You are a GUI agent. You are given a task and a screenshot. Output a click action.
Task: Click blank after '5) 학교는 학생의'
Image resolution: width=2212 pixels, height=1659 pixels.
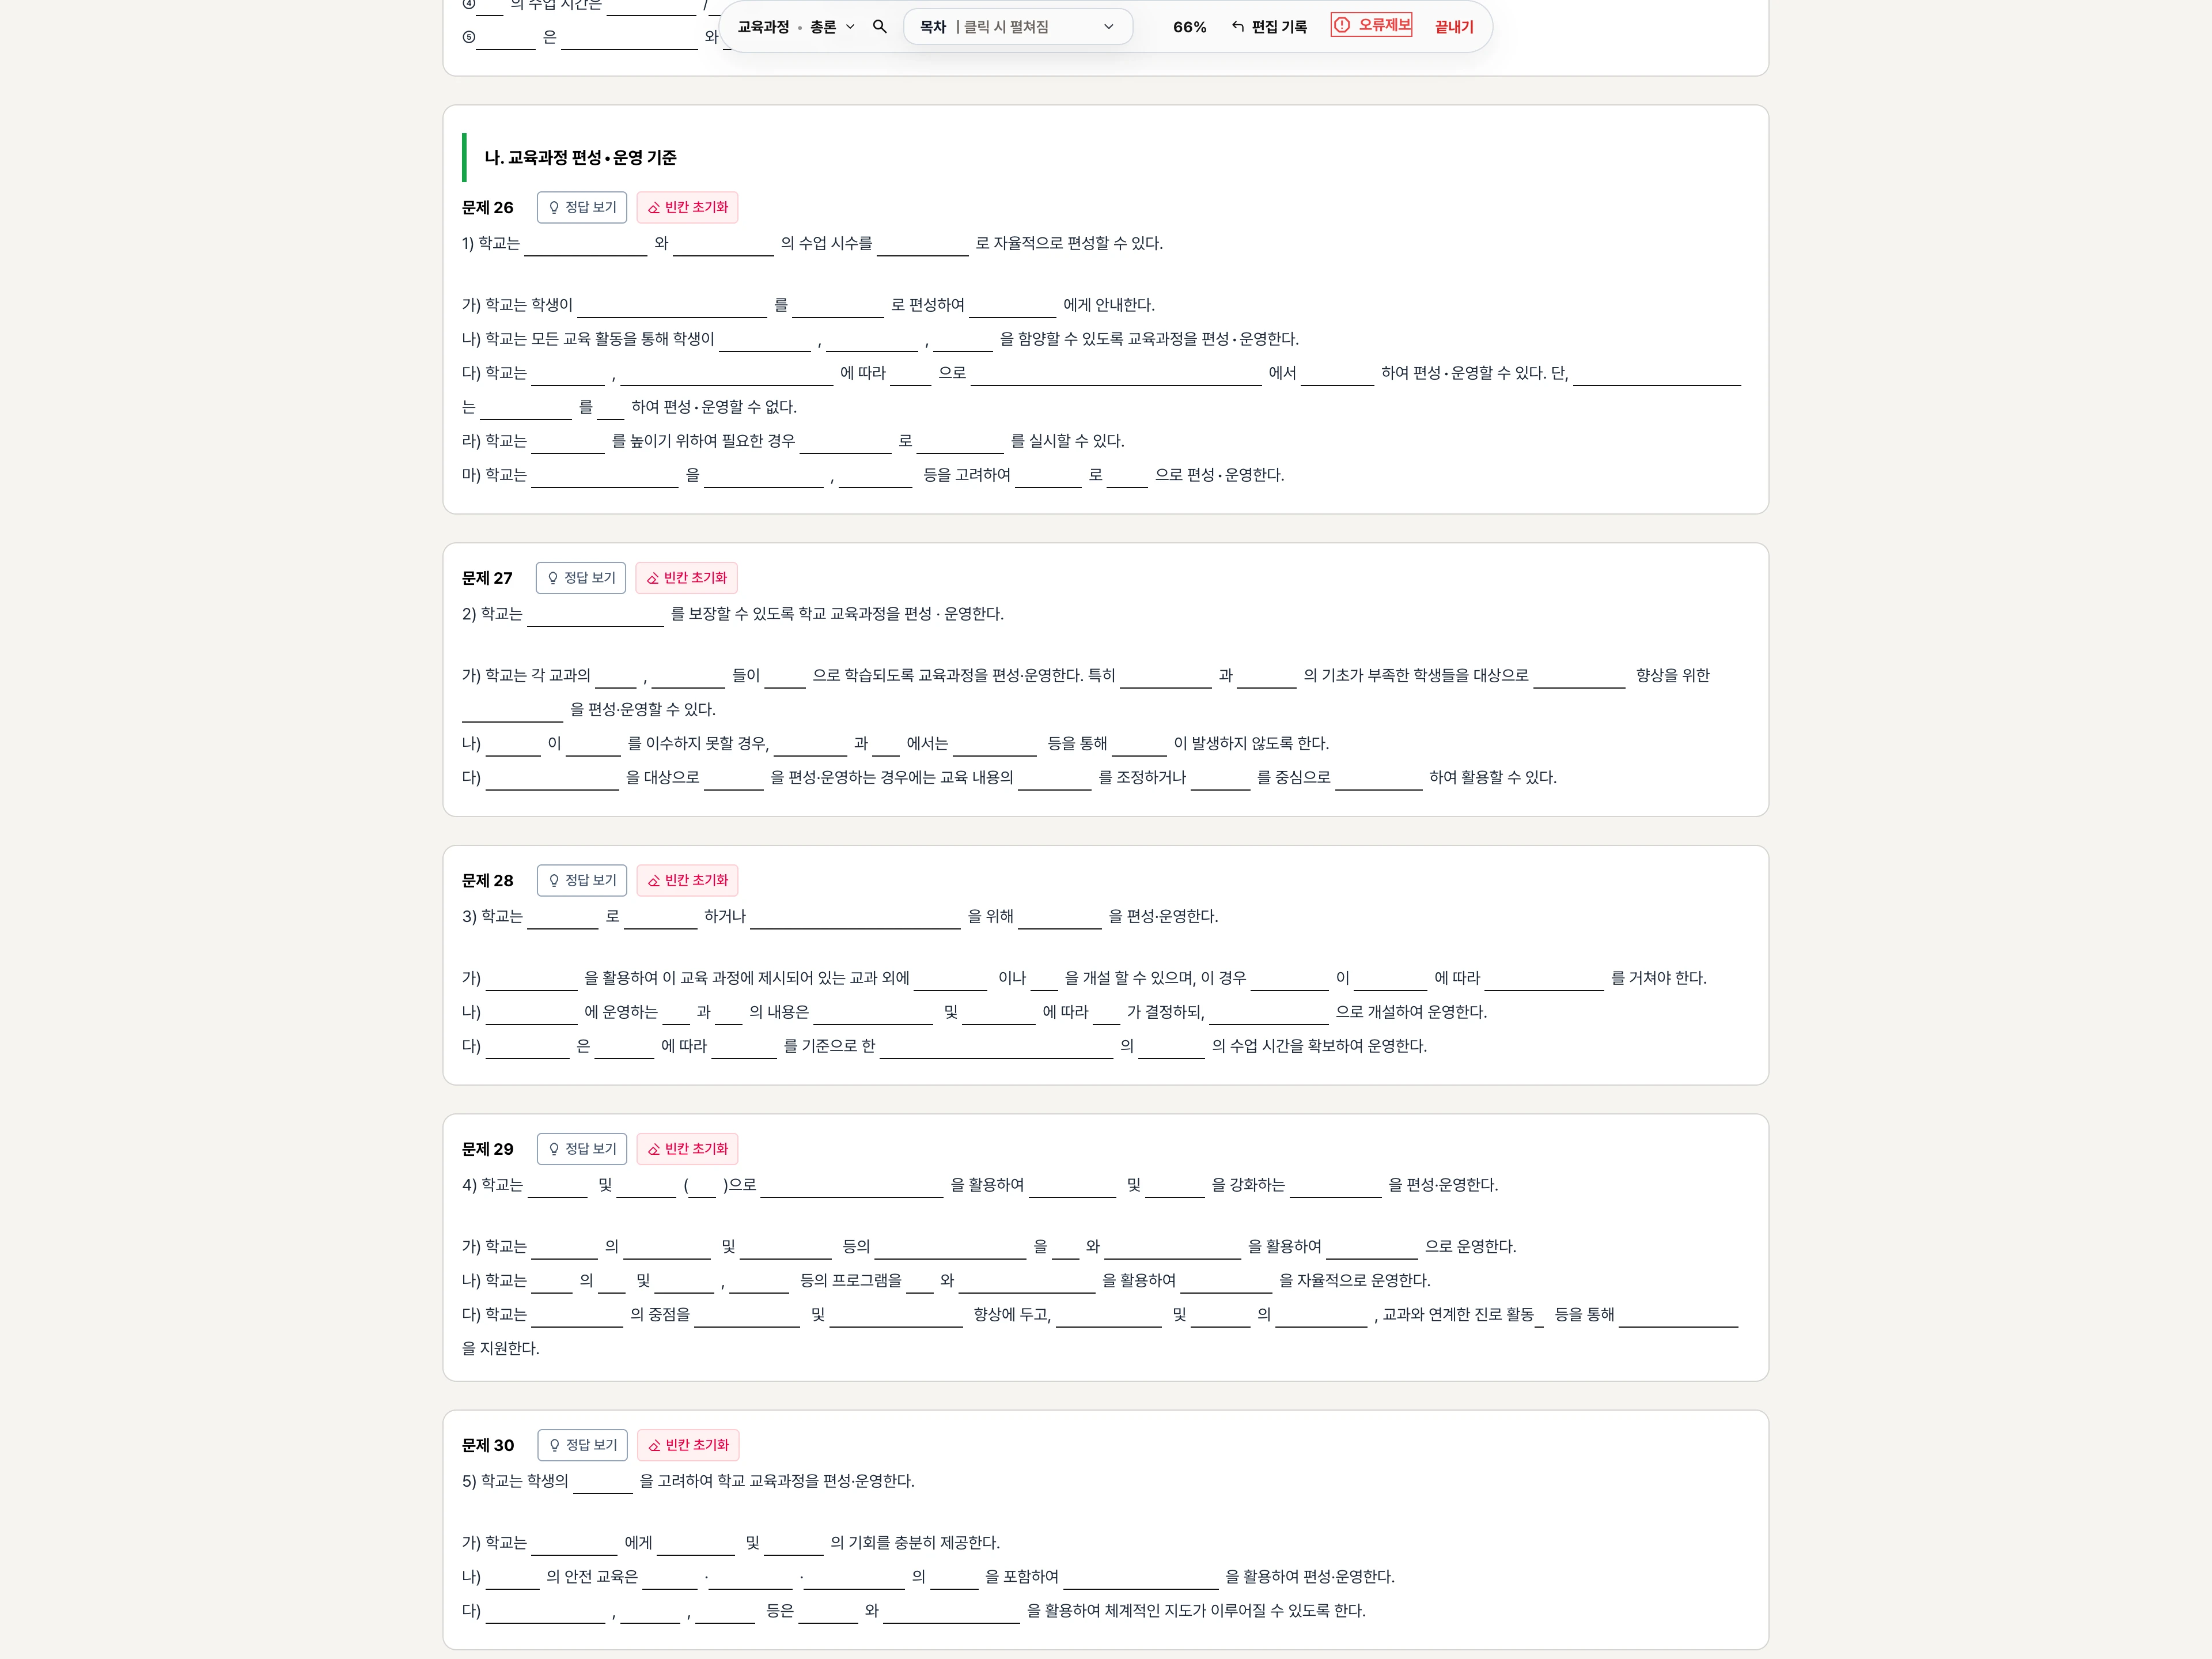pyautogui.click(x=602, y=1483)
